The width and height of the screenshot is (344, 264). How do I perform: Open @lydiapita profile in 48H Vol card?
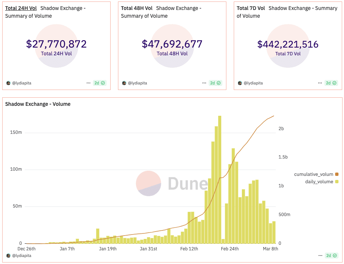138,83
